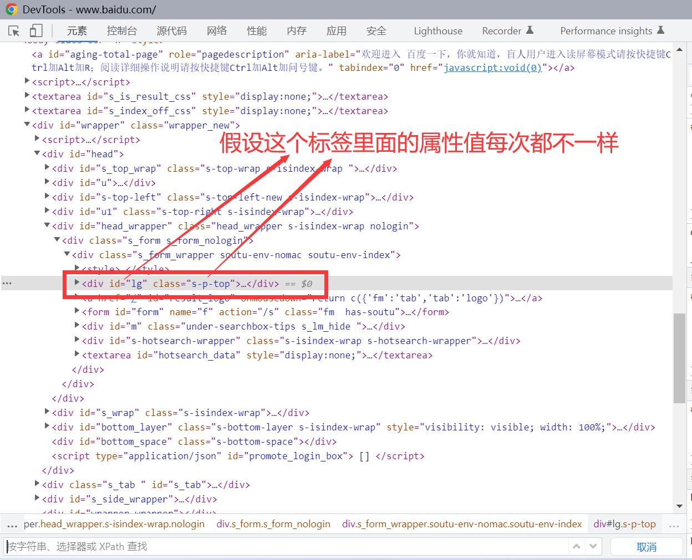The height and width of the screenshot is (560, 692).
Task: Collapse the div id="head_wrapper" node
Action: click(x=47, y=225)
